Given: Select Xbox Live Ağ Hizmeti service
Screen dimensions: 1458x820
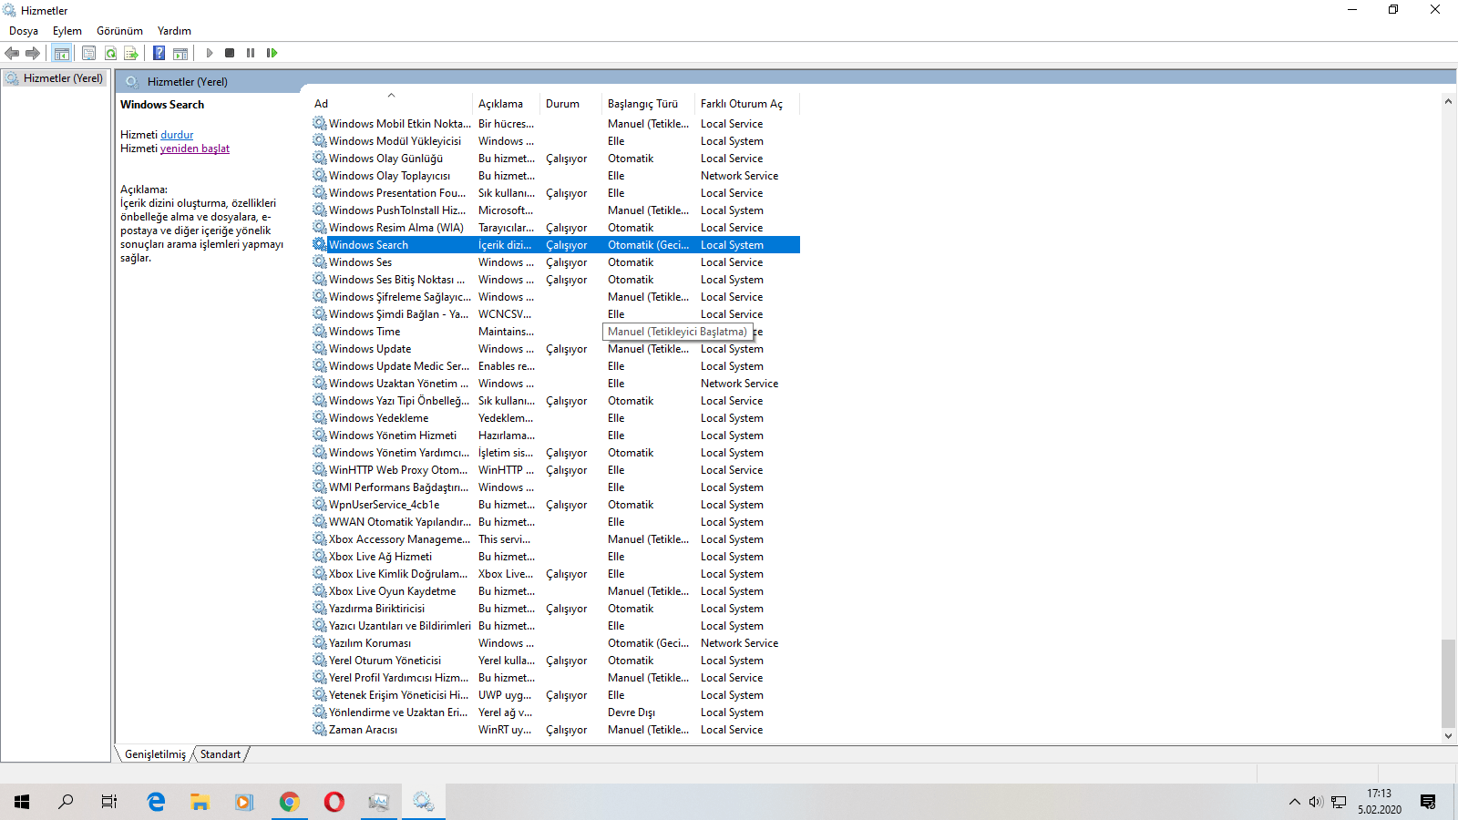Looking at the screenshot, I should click(x=556, y=557).
